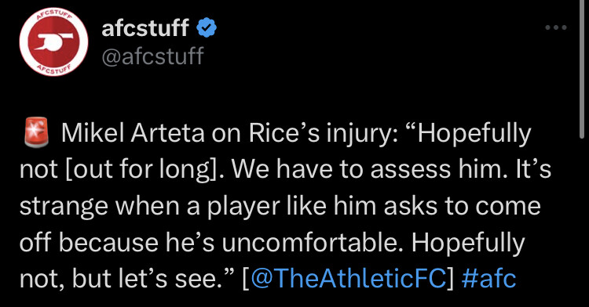Click the blue verified badge
589x307 pixels.
(207, 27)
